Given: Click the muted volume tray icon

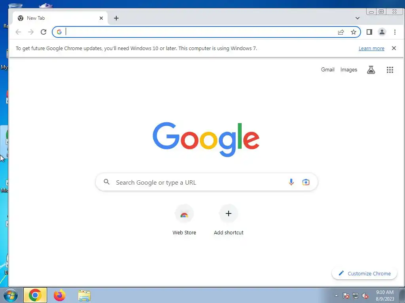Looking at the screenshot, I should pos(365,296).
